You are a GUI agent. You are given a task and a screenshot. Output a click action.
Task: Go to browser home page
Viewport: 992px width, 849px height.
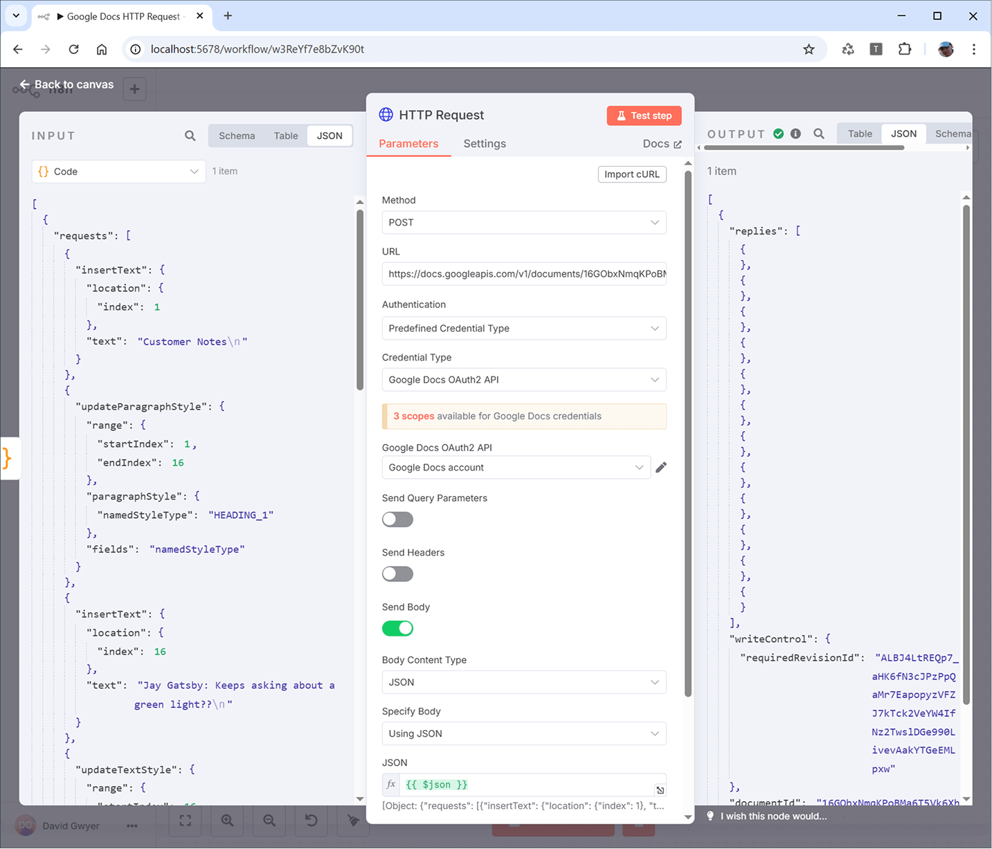click(102, 49)
